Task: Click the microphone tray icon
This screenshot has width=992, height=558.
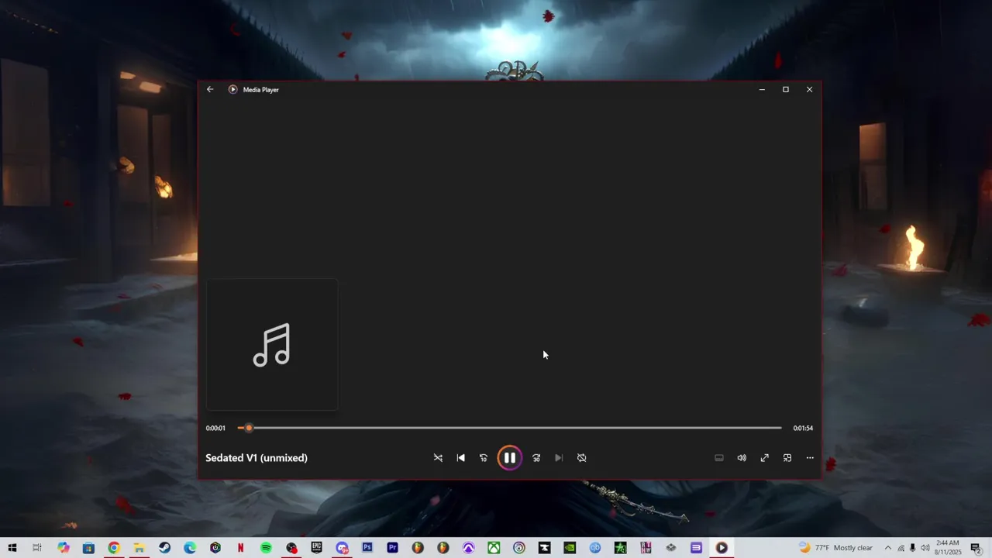Action: [x=912, y=548]
